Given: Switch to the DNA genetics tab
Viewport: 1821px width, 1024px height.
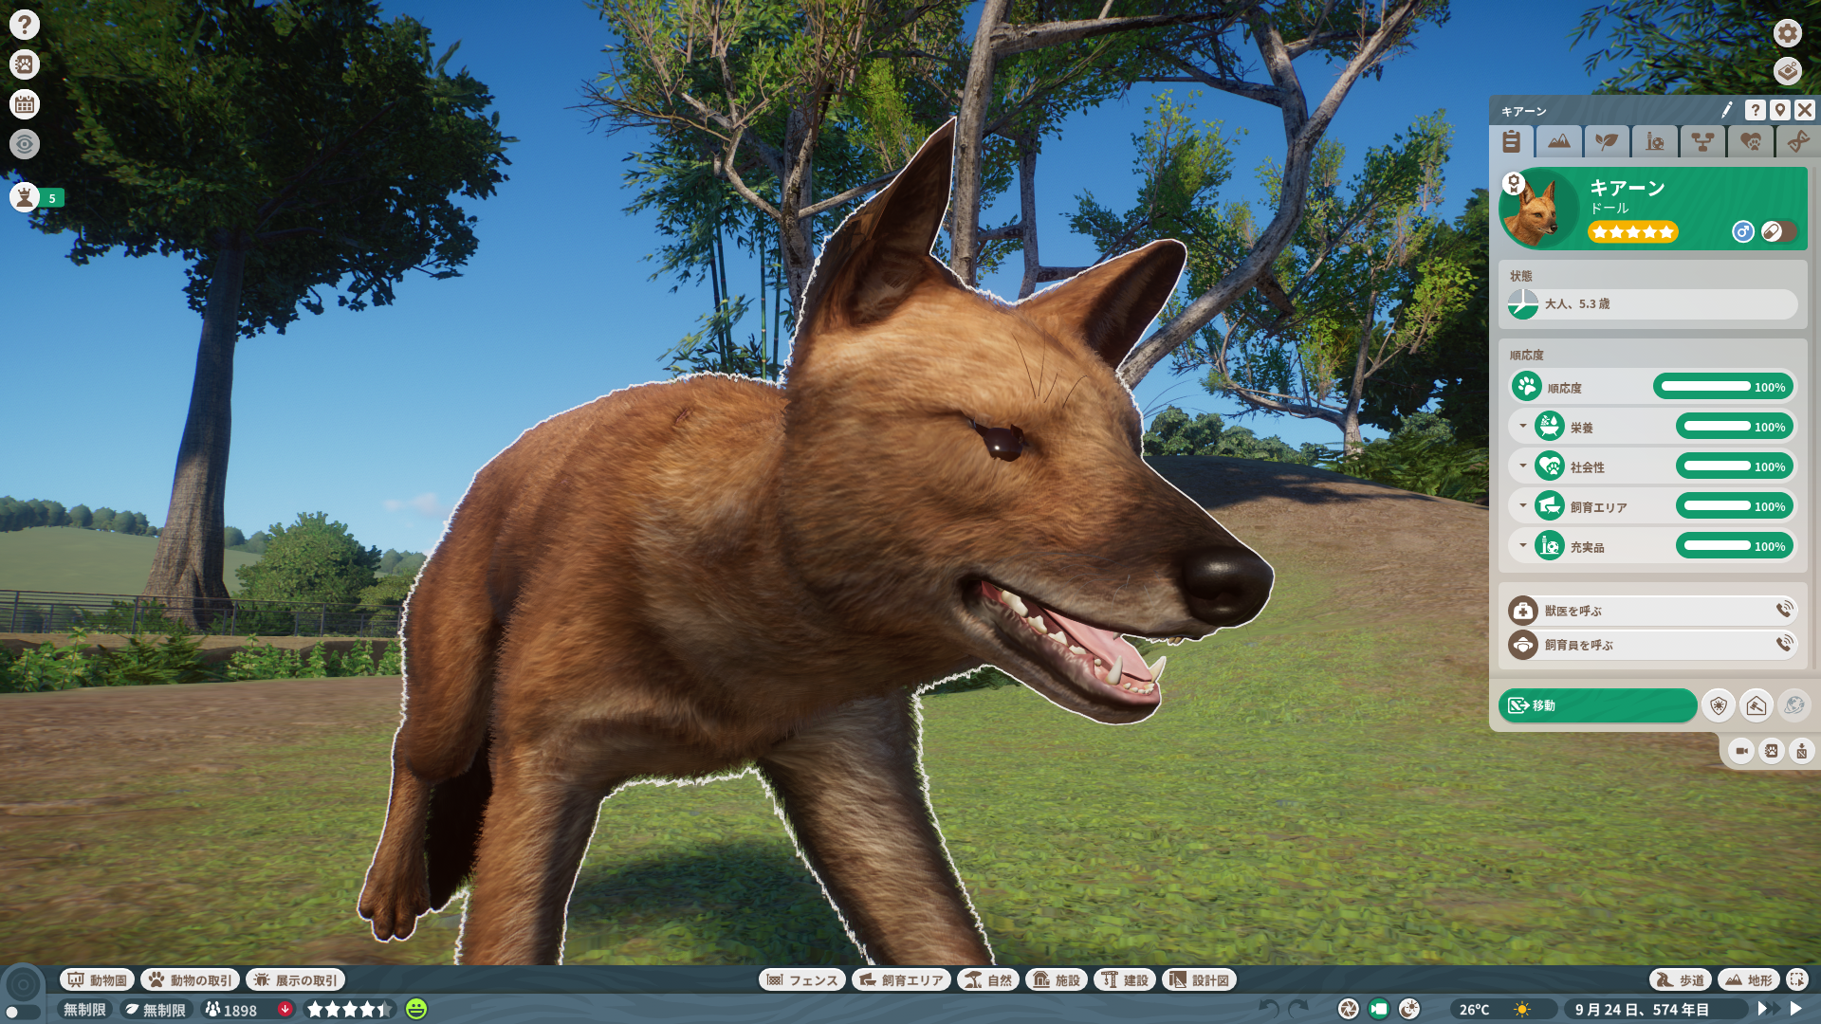Looking at the screenshot, I should (x=1797, y=142).
